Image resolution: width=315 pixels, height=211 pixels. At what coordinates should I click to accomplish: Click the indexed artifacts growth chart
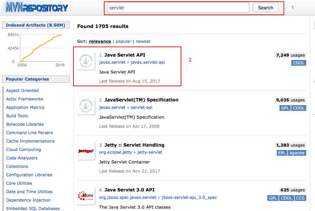click(x=36, y=49)
